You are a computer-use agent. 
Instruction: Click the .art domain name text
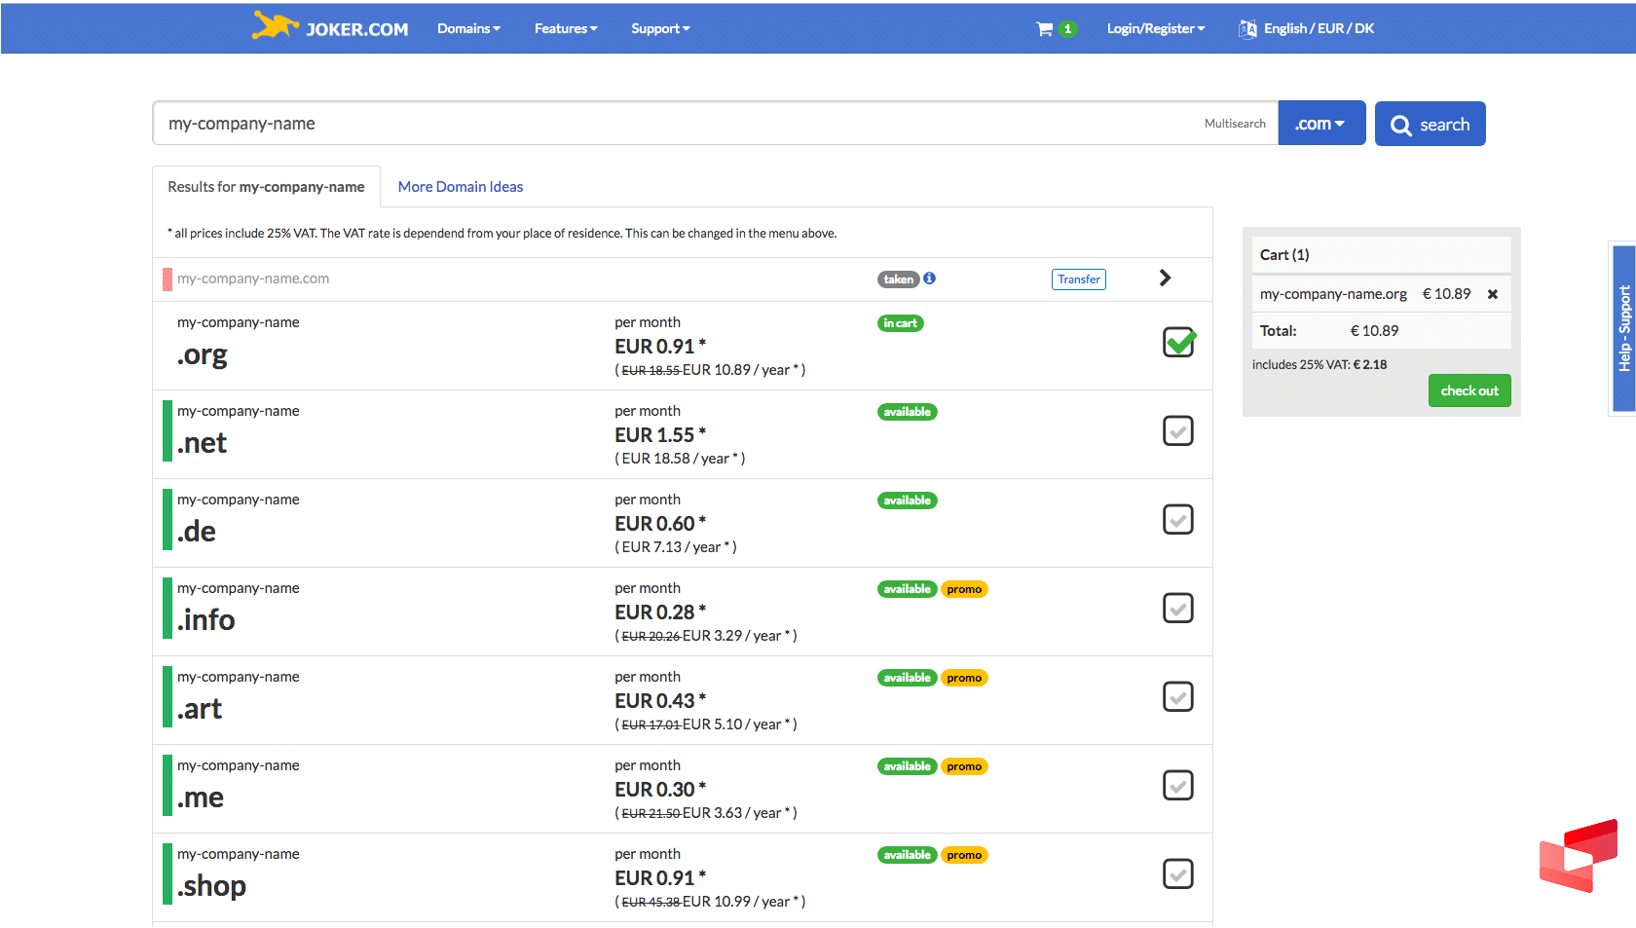(x=199, y=709)
